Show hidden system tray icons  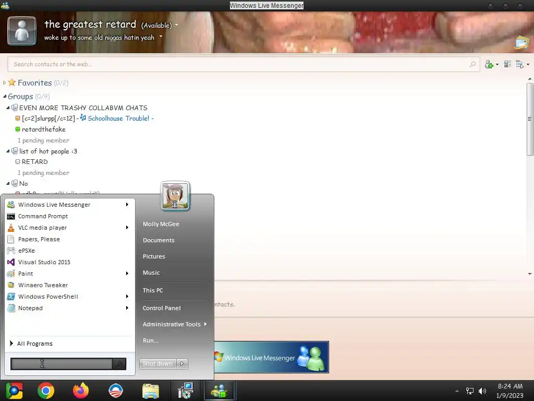coord(457,391)
